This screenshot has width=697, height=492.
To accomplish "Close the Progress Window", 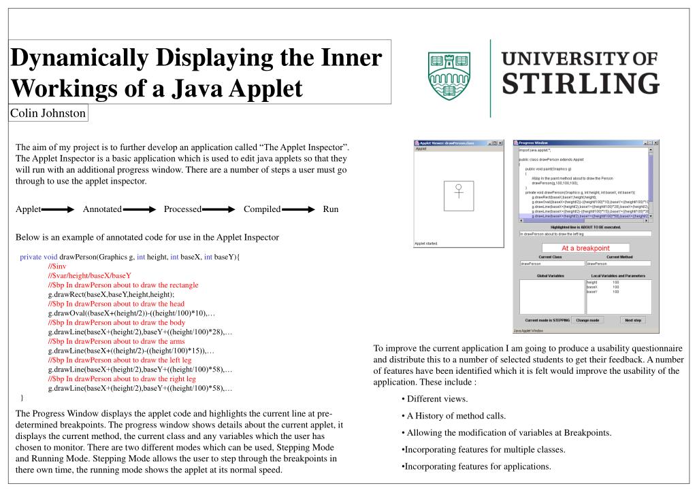I will [655, 143].
